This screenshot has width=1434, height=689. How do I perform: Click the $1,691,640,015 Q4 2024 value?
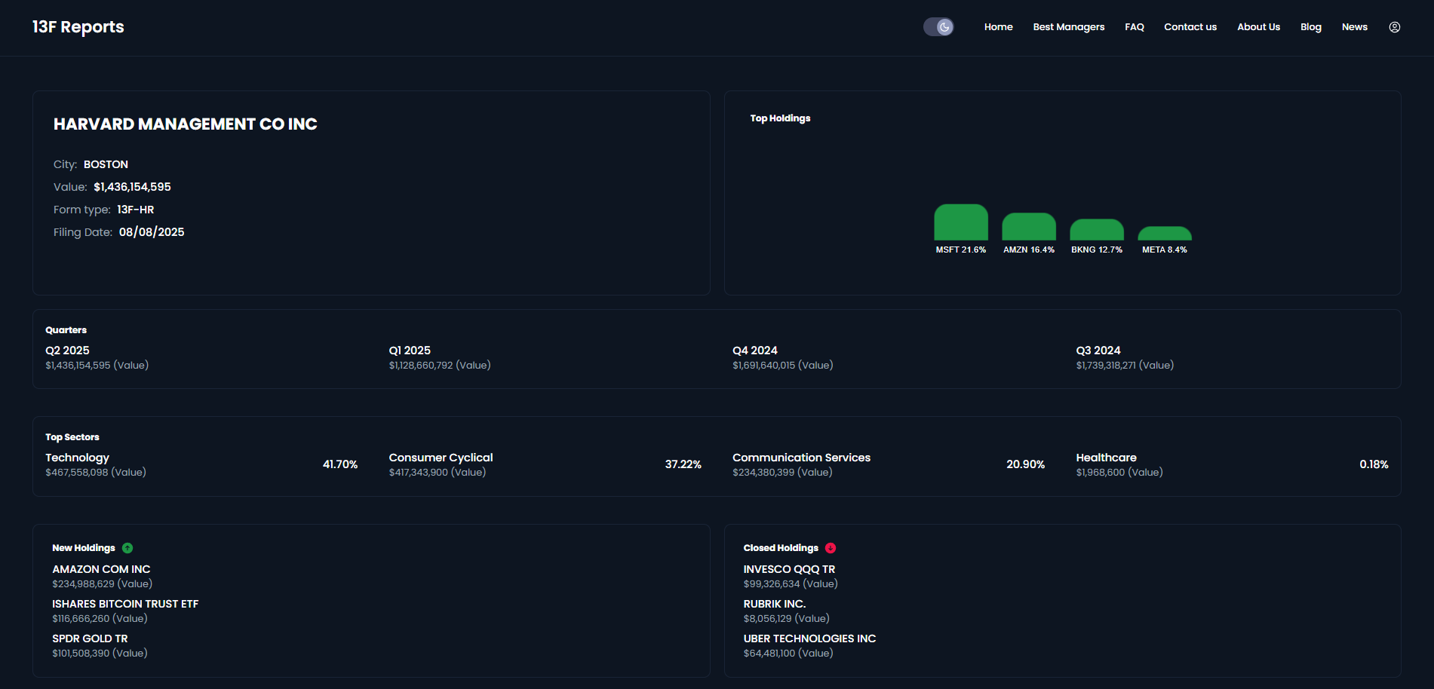click(783, 365)
